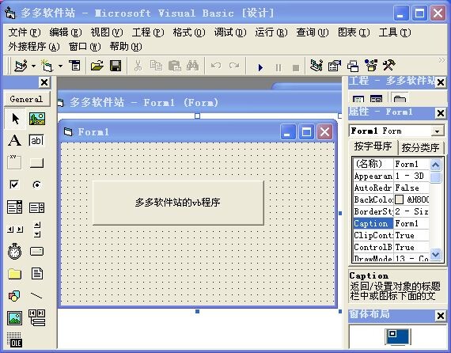Click the properties list scroll-down arrow
Viewport: 451px width, 353px height.
pos(435,254)
